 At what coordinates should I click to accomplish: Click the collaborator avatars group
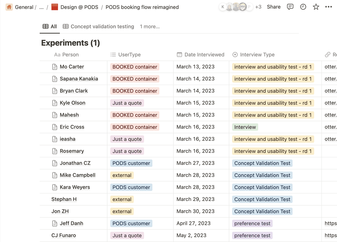coord(236,7)
